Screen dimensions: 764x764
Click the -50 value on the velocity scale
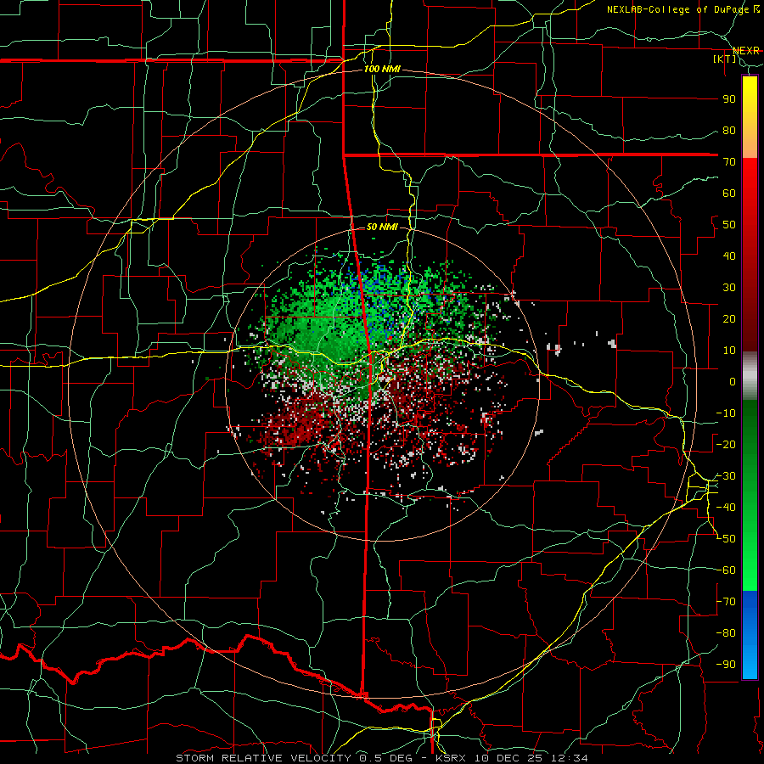pos(726,539)
